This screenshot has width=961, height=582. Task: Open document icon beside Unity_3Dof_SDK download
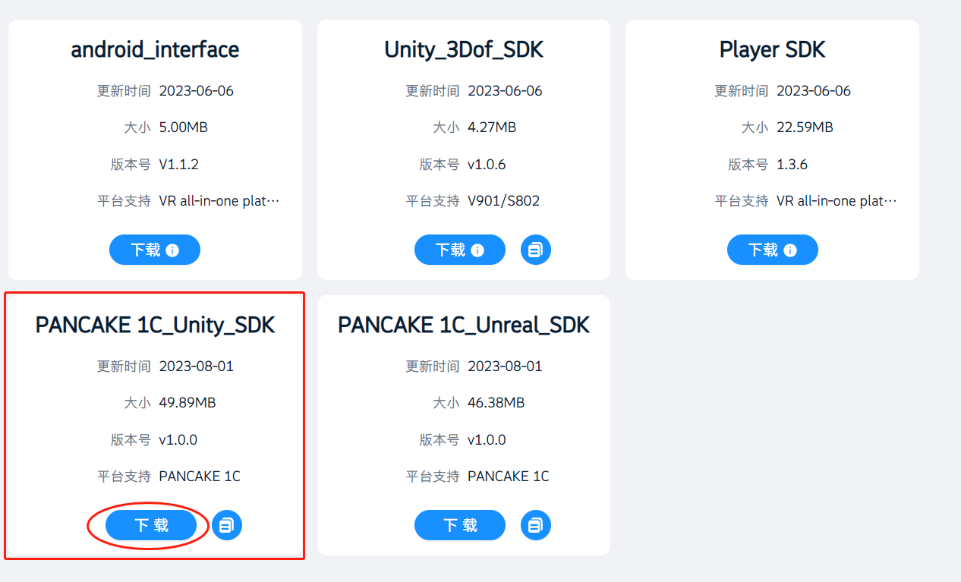pos(536,250)
